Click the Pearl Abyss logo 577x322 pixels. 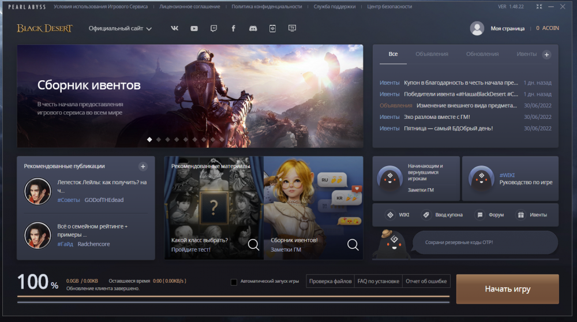point(27,6)
